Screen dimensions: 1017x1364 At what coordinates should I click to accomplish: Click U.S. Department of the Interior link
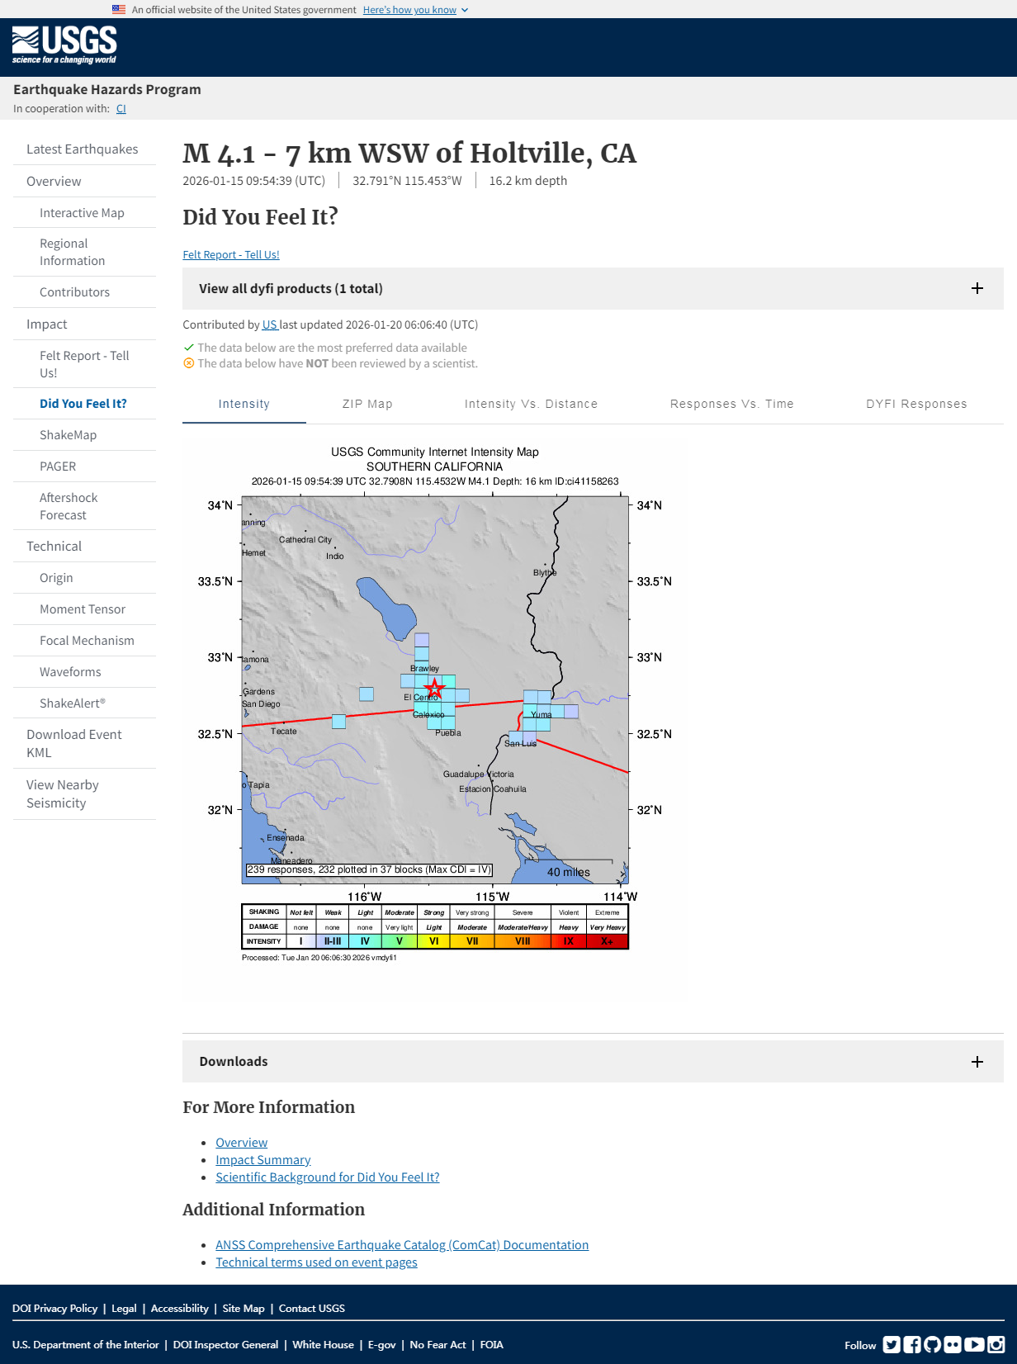[x=86, y=1345]
